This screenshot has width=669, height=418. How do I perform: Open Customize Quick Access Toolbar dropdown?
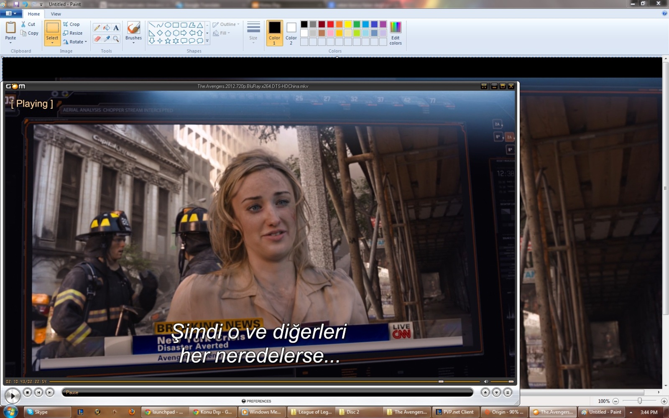click(x=41, y=4)
